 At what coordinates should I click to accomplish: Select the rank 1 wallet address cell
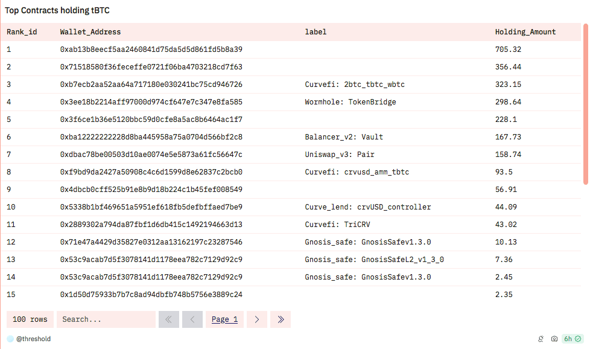[151, 50]
